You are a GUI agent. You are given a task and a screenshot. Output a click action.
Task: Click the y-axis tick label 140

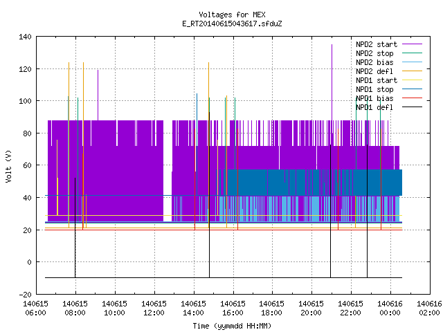click(x=25, y=37)
